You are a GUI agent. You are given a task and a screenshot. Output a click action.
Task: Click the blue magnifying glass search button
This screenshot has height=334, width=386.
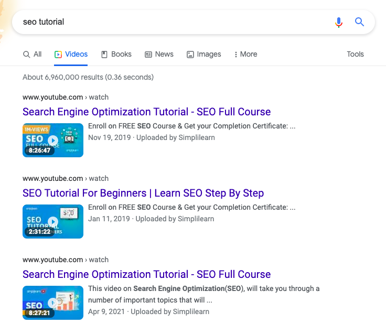coord(359,22)
